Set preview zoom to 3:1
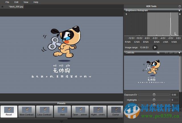The image size is (182, 123). tap(175, 53)
